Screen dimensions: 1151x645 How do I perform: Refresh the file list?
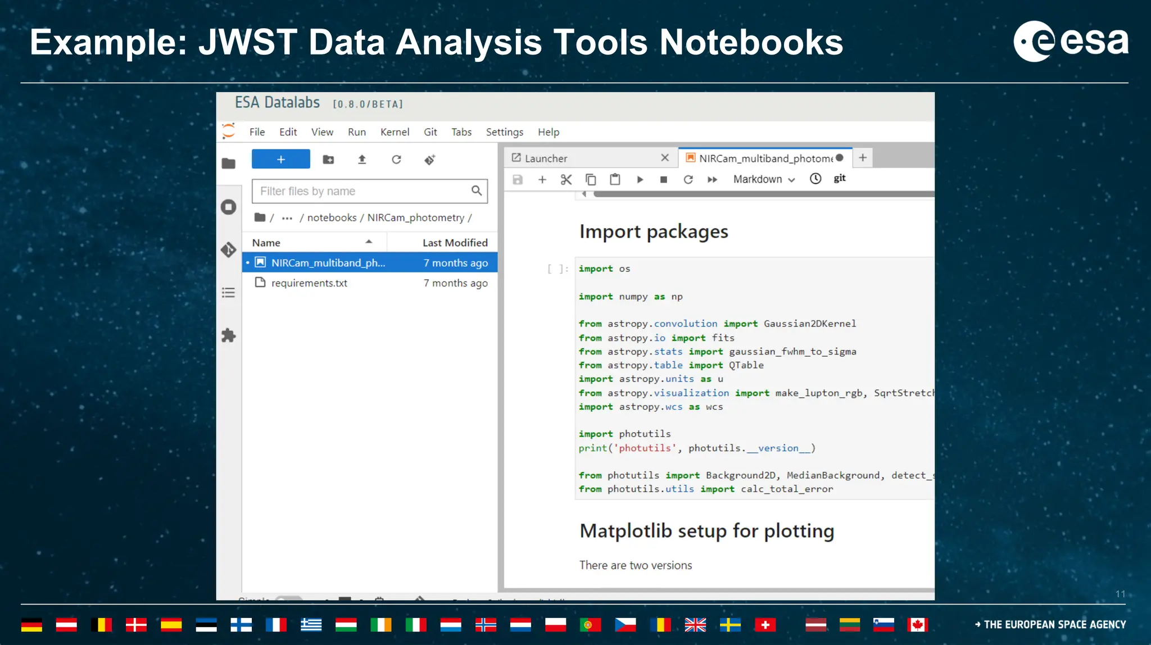396,160
